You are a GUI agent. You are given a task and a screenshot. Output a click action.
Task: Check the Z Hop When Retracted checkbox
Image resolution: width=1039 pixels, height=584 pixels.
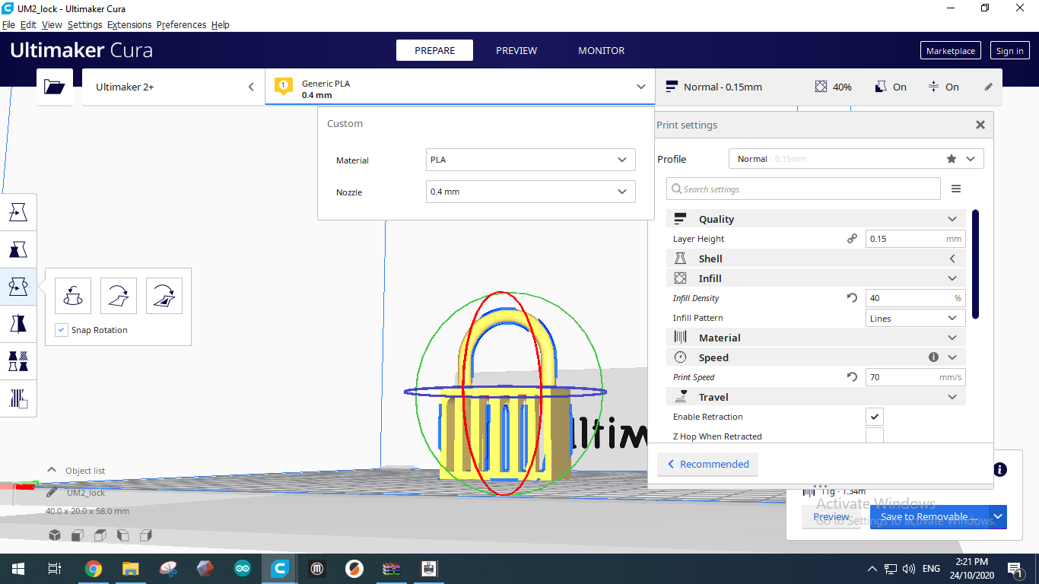(x=875, y=436)
